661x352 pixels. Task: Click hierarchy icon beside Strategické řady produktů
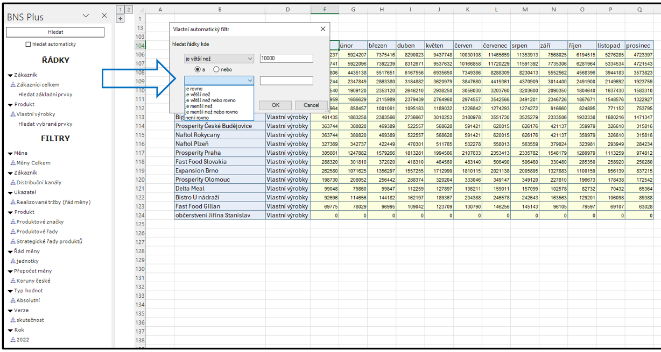13,242
